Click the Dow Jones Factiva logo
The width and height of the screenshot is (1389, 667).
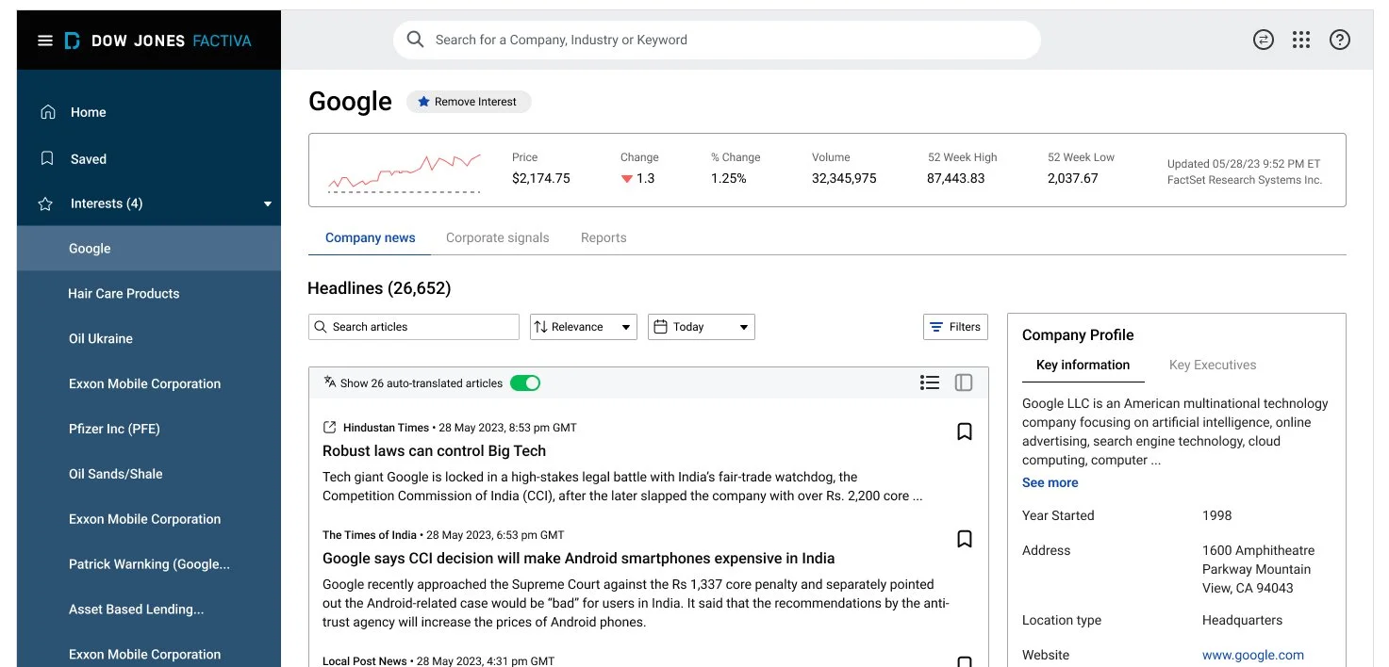pyautogui.click(x=157, y=41)
